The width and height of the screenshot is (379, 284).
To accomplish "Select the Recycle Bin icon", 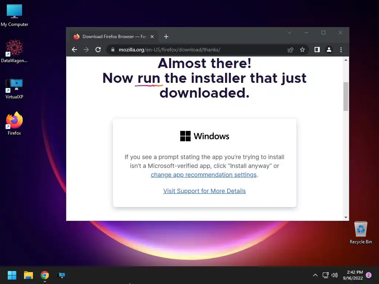I will click(x=360, y=233).
